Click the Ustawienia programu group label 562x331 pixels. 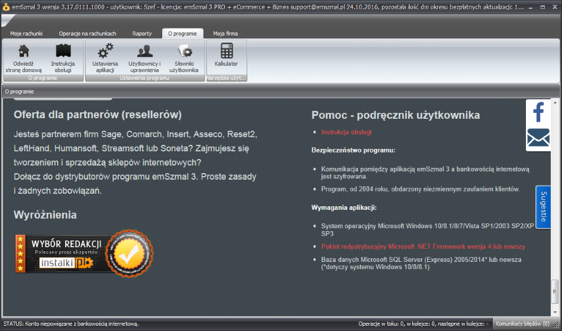[x=144, y=78]
